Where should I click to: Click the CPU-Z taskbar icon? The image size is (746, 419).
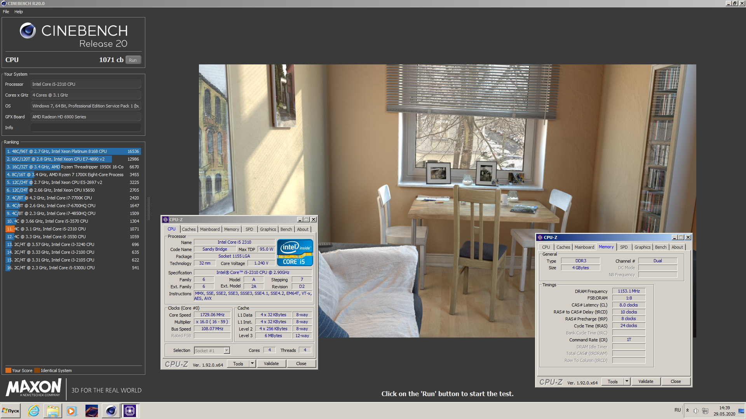pos(130,411)
